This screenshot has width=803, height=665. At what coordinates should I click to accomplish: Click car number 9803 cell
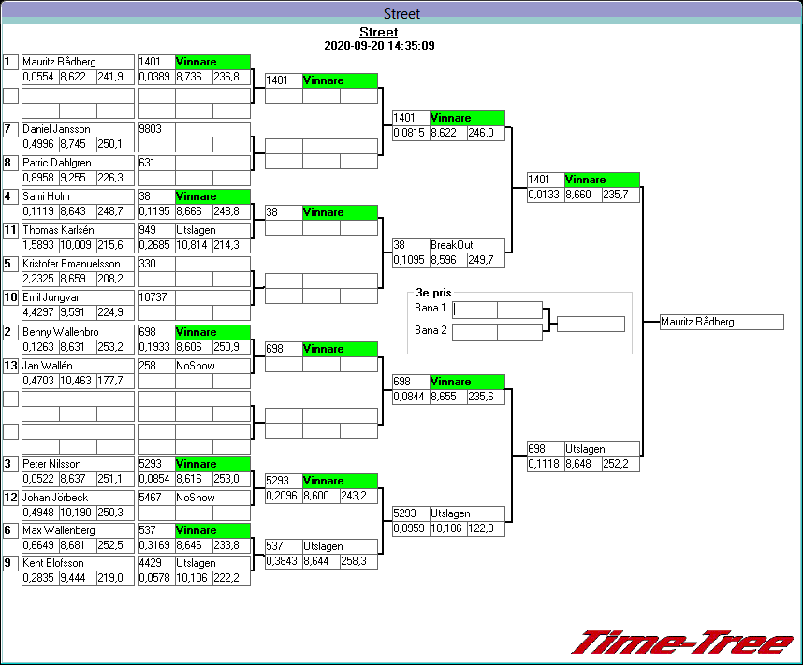(155, 129)
